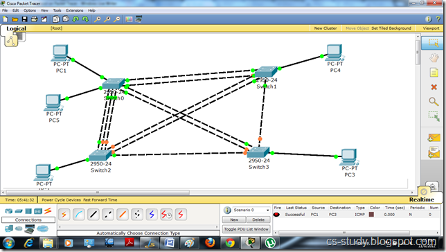Screen dimensions: 446x252
Task: Undo the last action with the left green arrow
Action: 75,19
